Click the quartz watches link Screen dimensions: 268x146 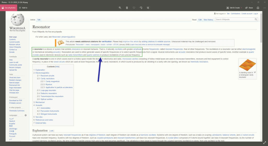click(x=93, y=55)
